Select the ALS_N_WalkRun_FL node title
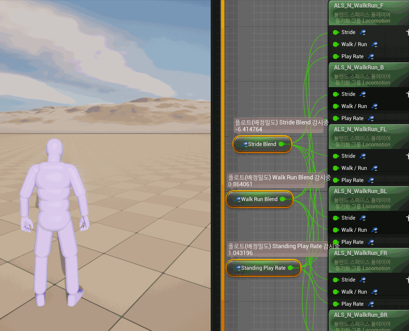The height and width of the screenshot is (331, 409). [x=360, y=129]
